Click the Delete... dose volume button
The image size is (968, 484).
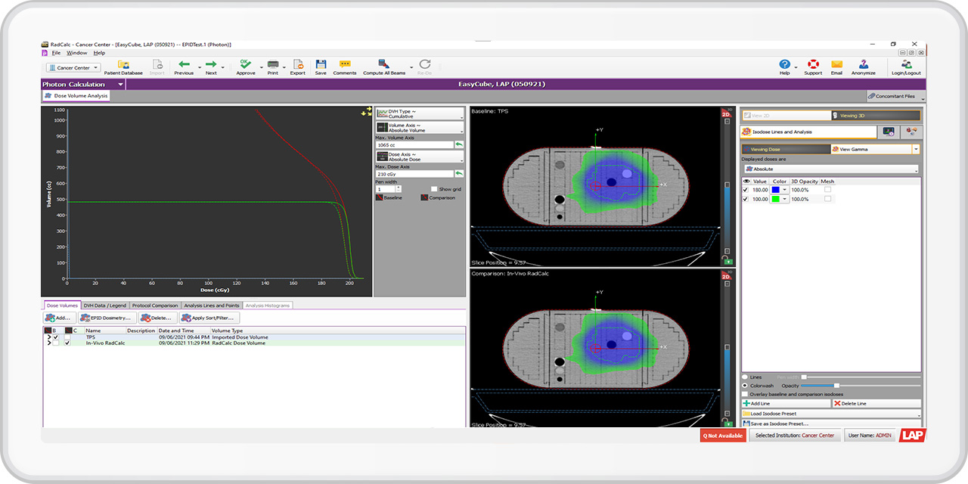[159, 318]
